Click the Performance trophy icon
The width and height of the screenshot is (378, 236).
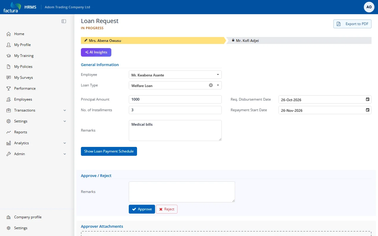[9, 88]
